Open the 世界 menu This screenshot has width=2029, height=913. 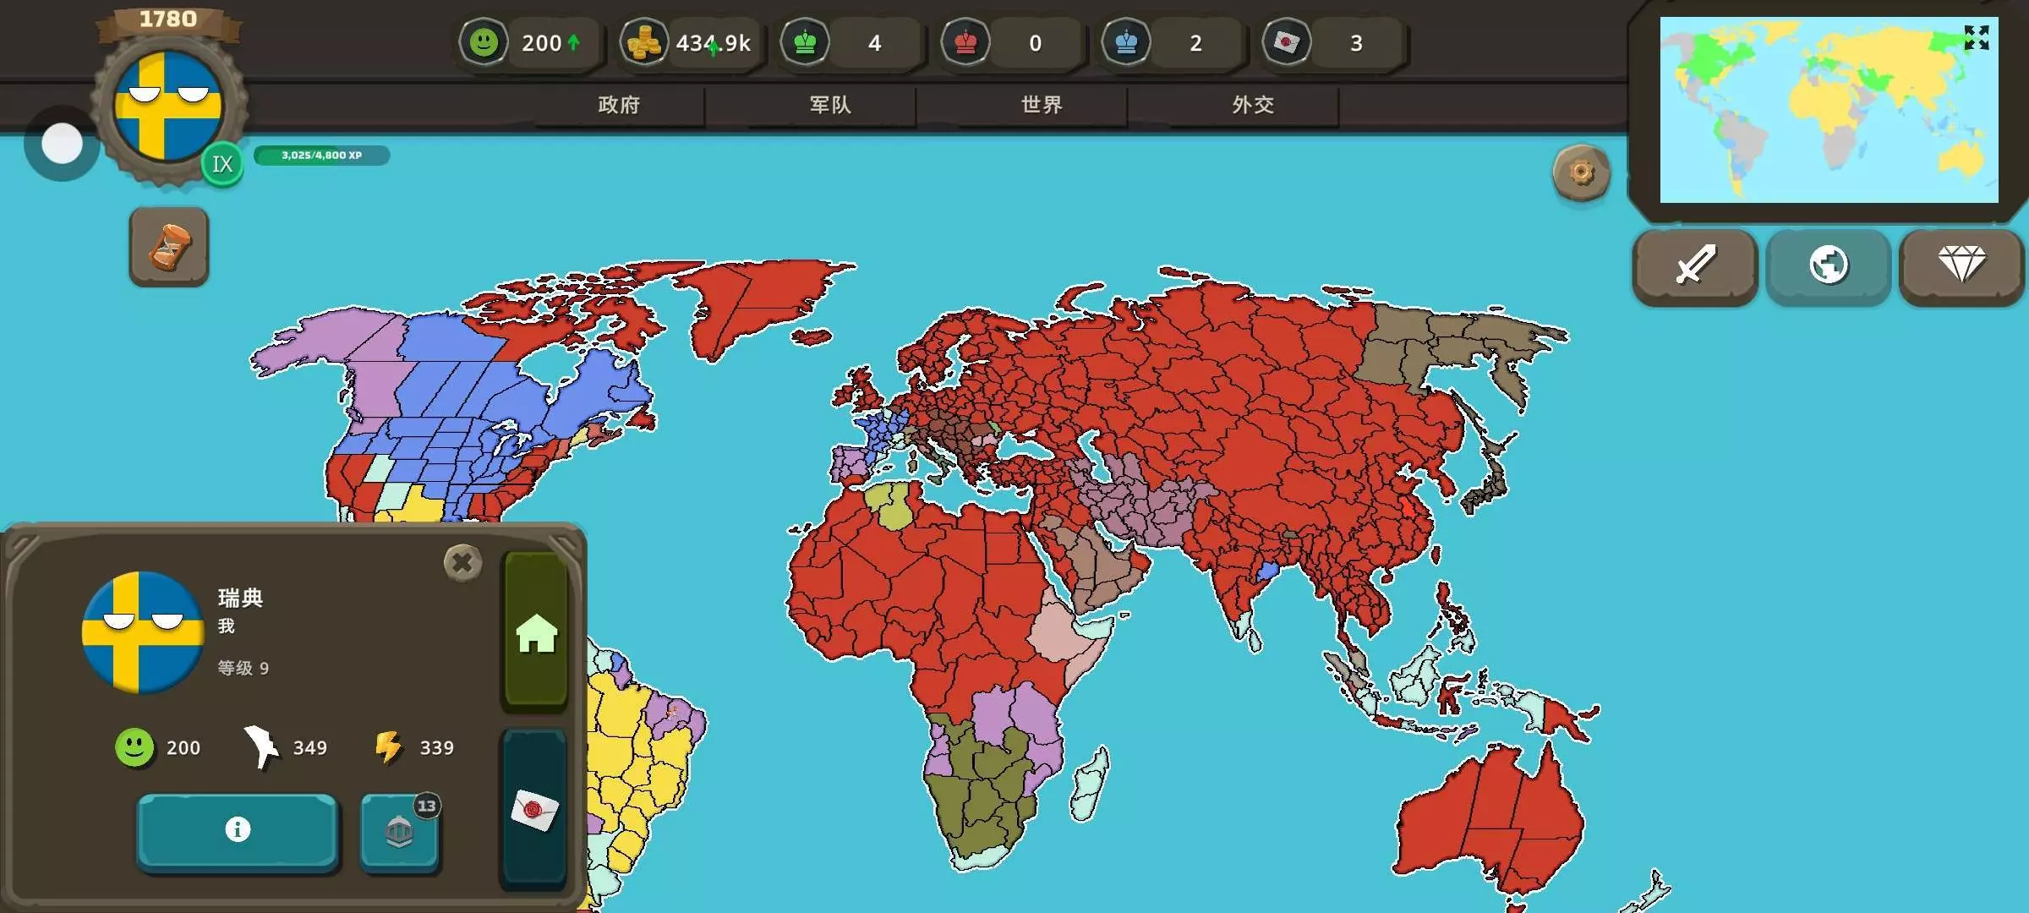coord(1042,105)
